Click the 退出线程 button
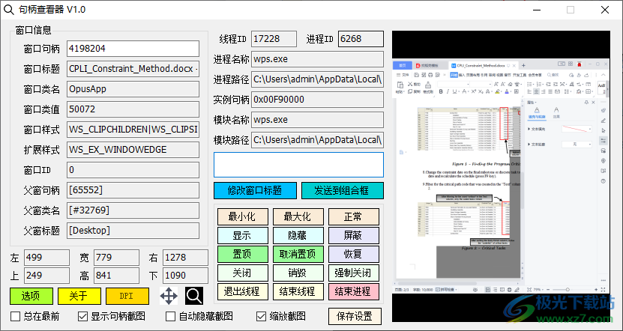Screen dimensions: 623x331 pyautogui.click(x=242, y=291)
